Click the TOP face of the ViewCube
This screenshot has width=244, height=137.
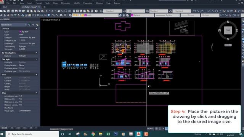tap(228, 30)
